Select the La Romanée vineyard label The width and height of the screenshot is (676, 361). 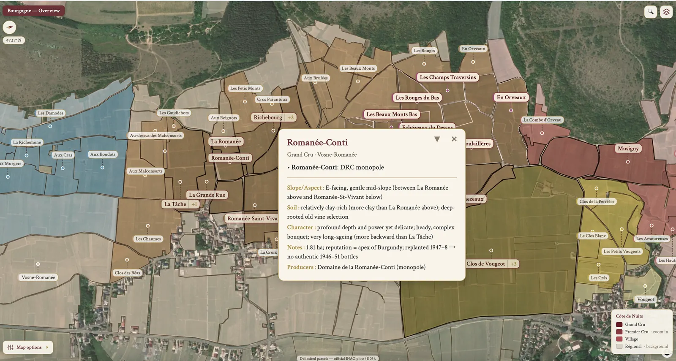click(226, 141)
